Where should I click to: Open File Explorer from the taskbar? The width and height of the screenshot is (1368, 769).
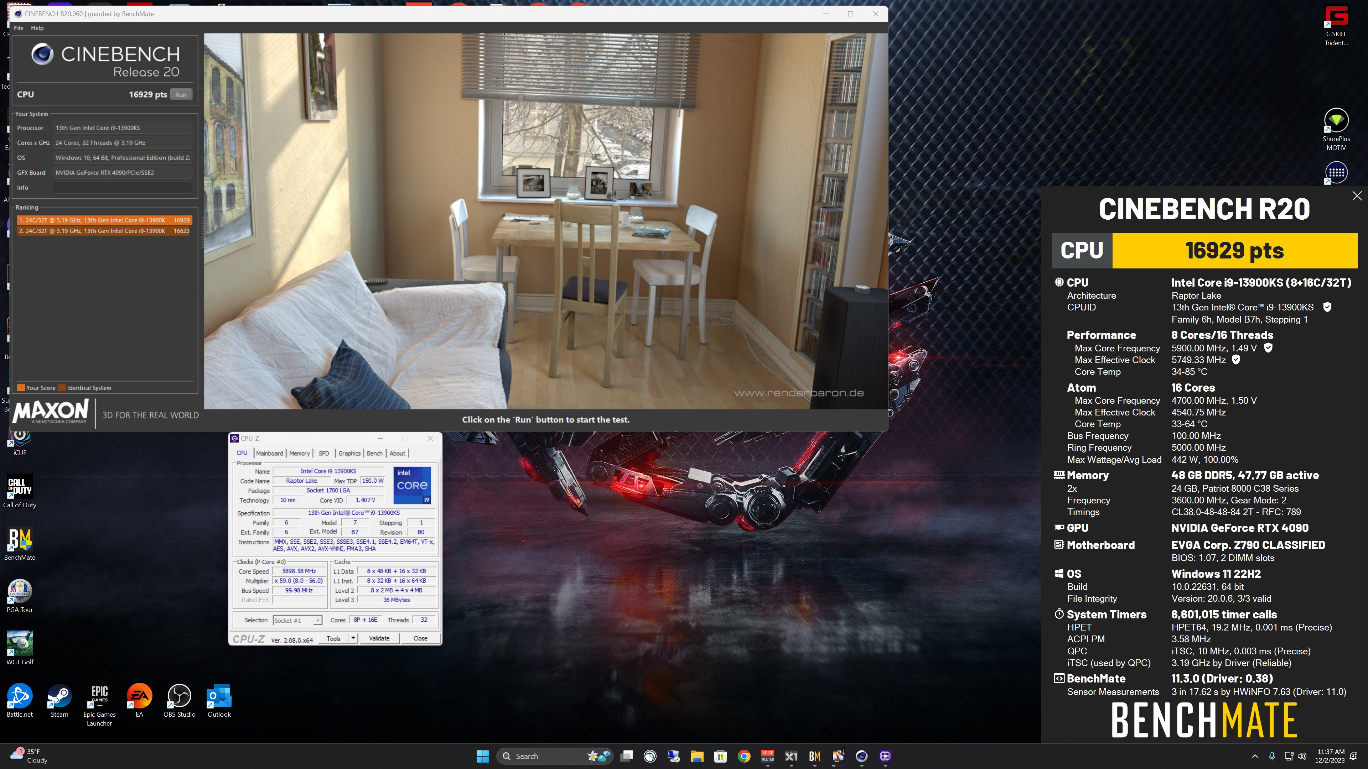point(697,756)
